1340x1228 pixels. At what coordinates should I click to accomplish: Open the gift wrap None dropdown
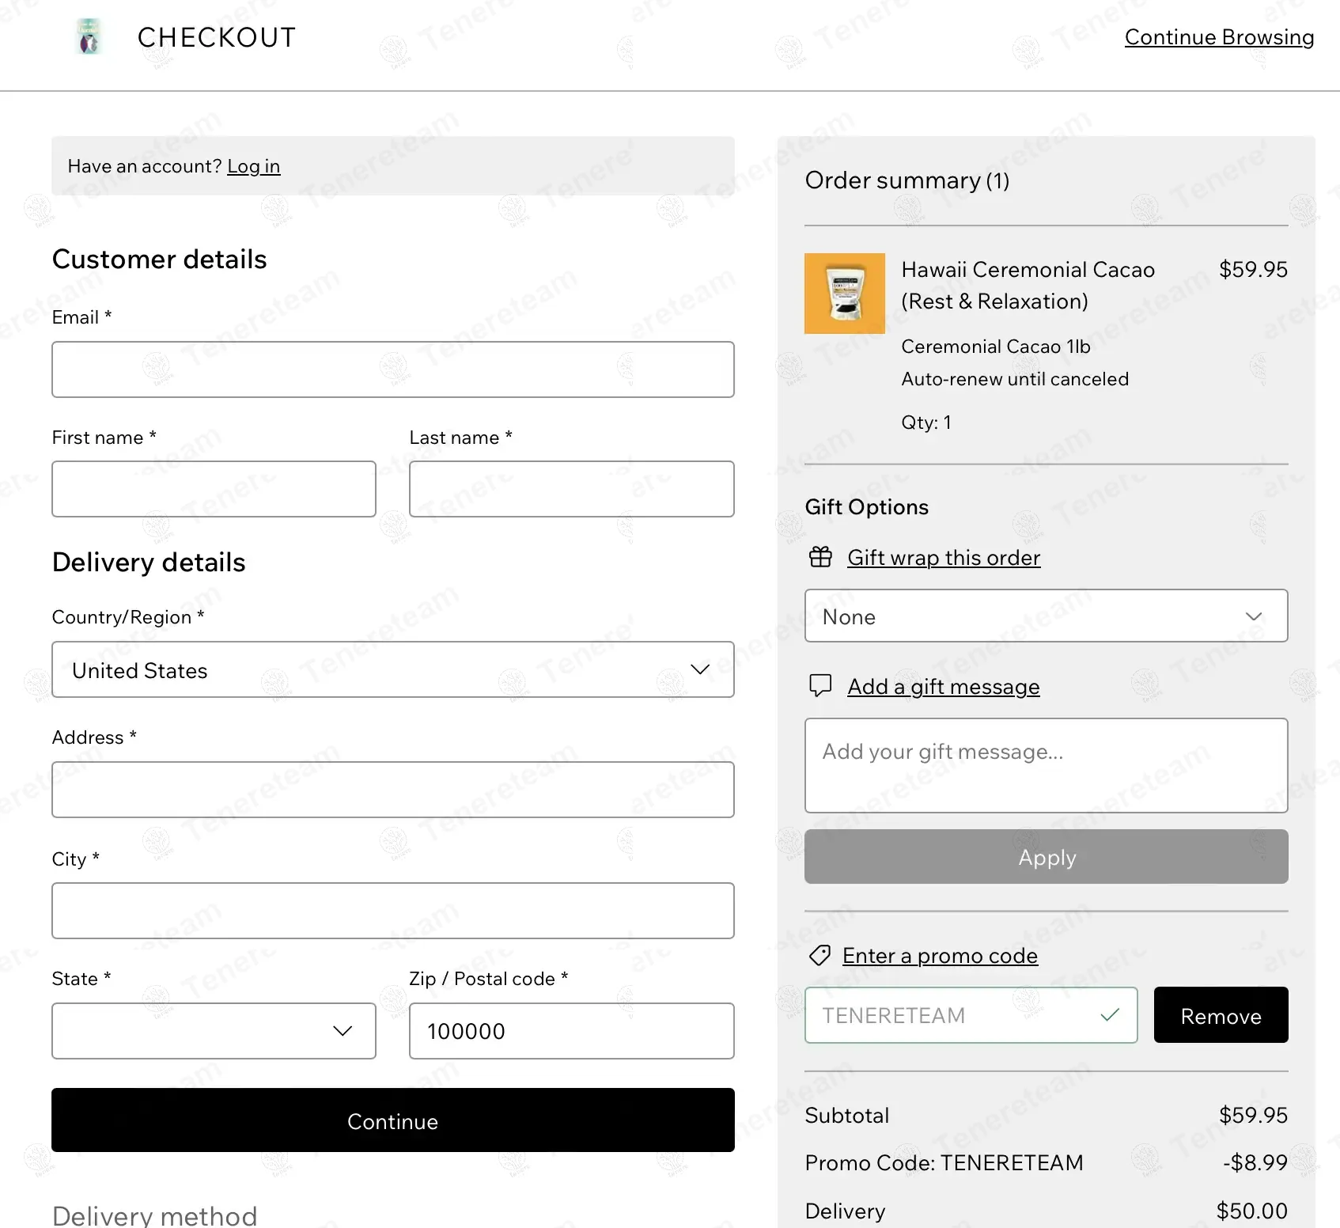1046,616
